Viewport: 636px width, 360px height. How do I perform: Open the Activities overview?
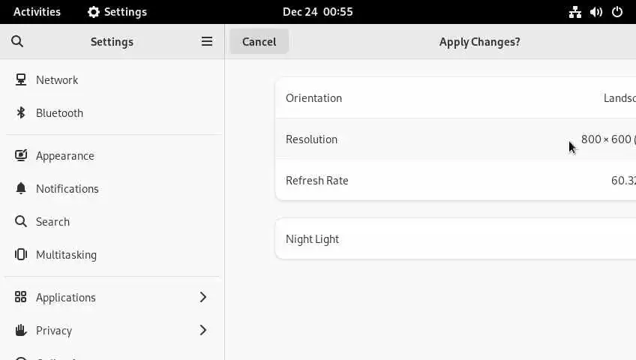click(x=37, y=12)
